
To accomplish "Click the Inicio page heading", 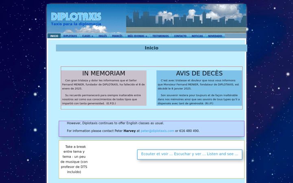I will tap(151, 48).
